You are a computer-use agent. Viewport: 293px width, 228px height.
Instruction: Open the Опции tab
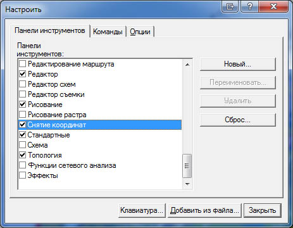[140, 32]
